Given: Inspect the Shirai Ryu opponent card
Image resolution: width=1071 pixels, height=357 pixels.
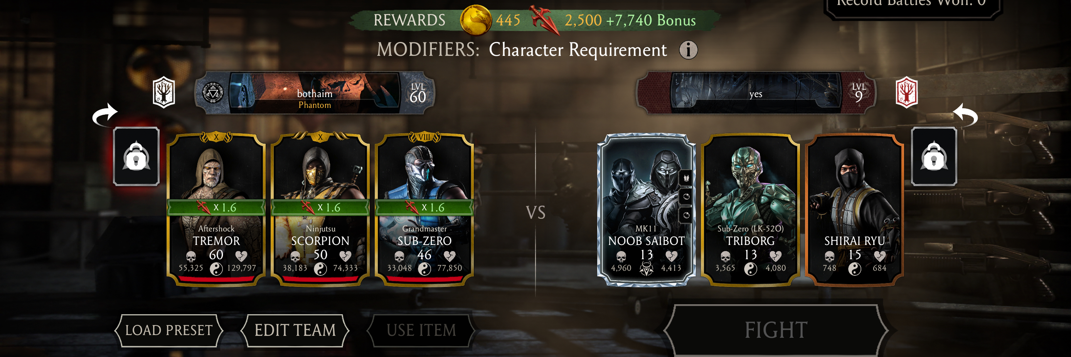Looking at the screenshot, I should tap(854, 210).
